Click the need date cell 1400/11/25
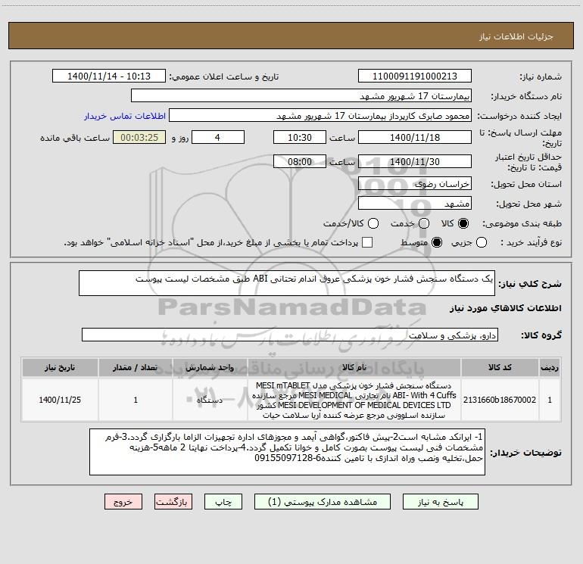 (60, 400)
